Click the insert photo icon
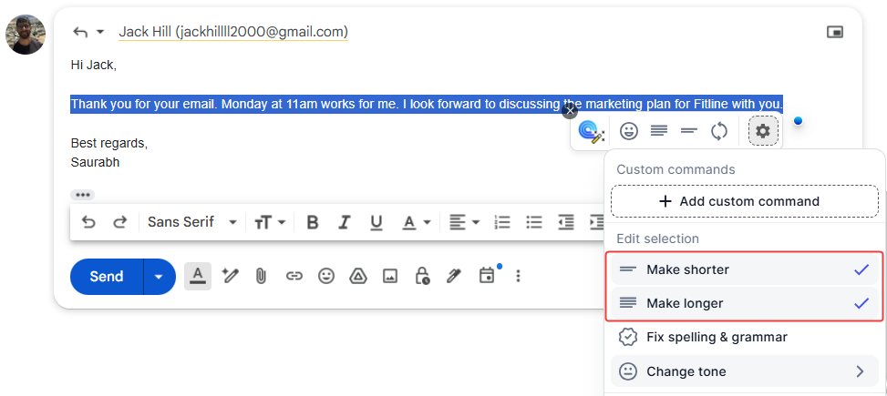The image size is (887, 396). [390, 276]
